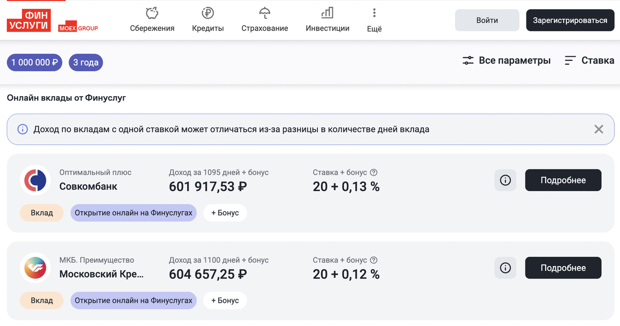Image resolution: width=620 pixels, height=326 pixels.
Task: Open Сбережения piggy bank menu
Action: (152, 20)
